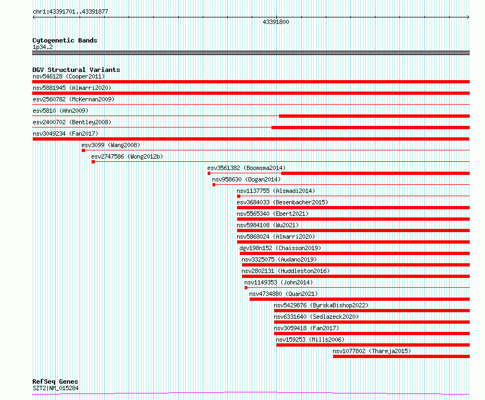Open nsv3325075 (Audano2019) variant label
Image resolution: width=485 pixels, height=400 pixels.
point(280,259)
